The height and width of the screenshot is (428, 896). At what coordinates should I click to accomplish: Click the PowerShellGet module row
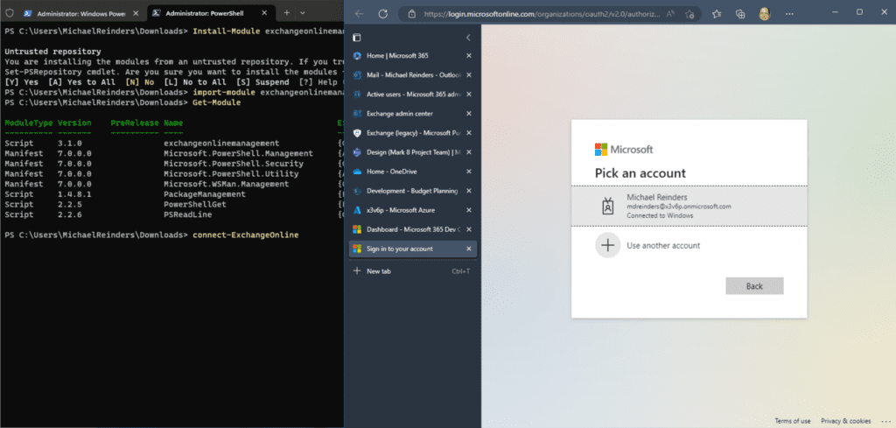174,204
